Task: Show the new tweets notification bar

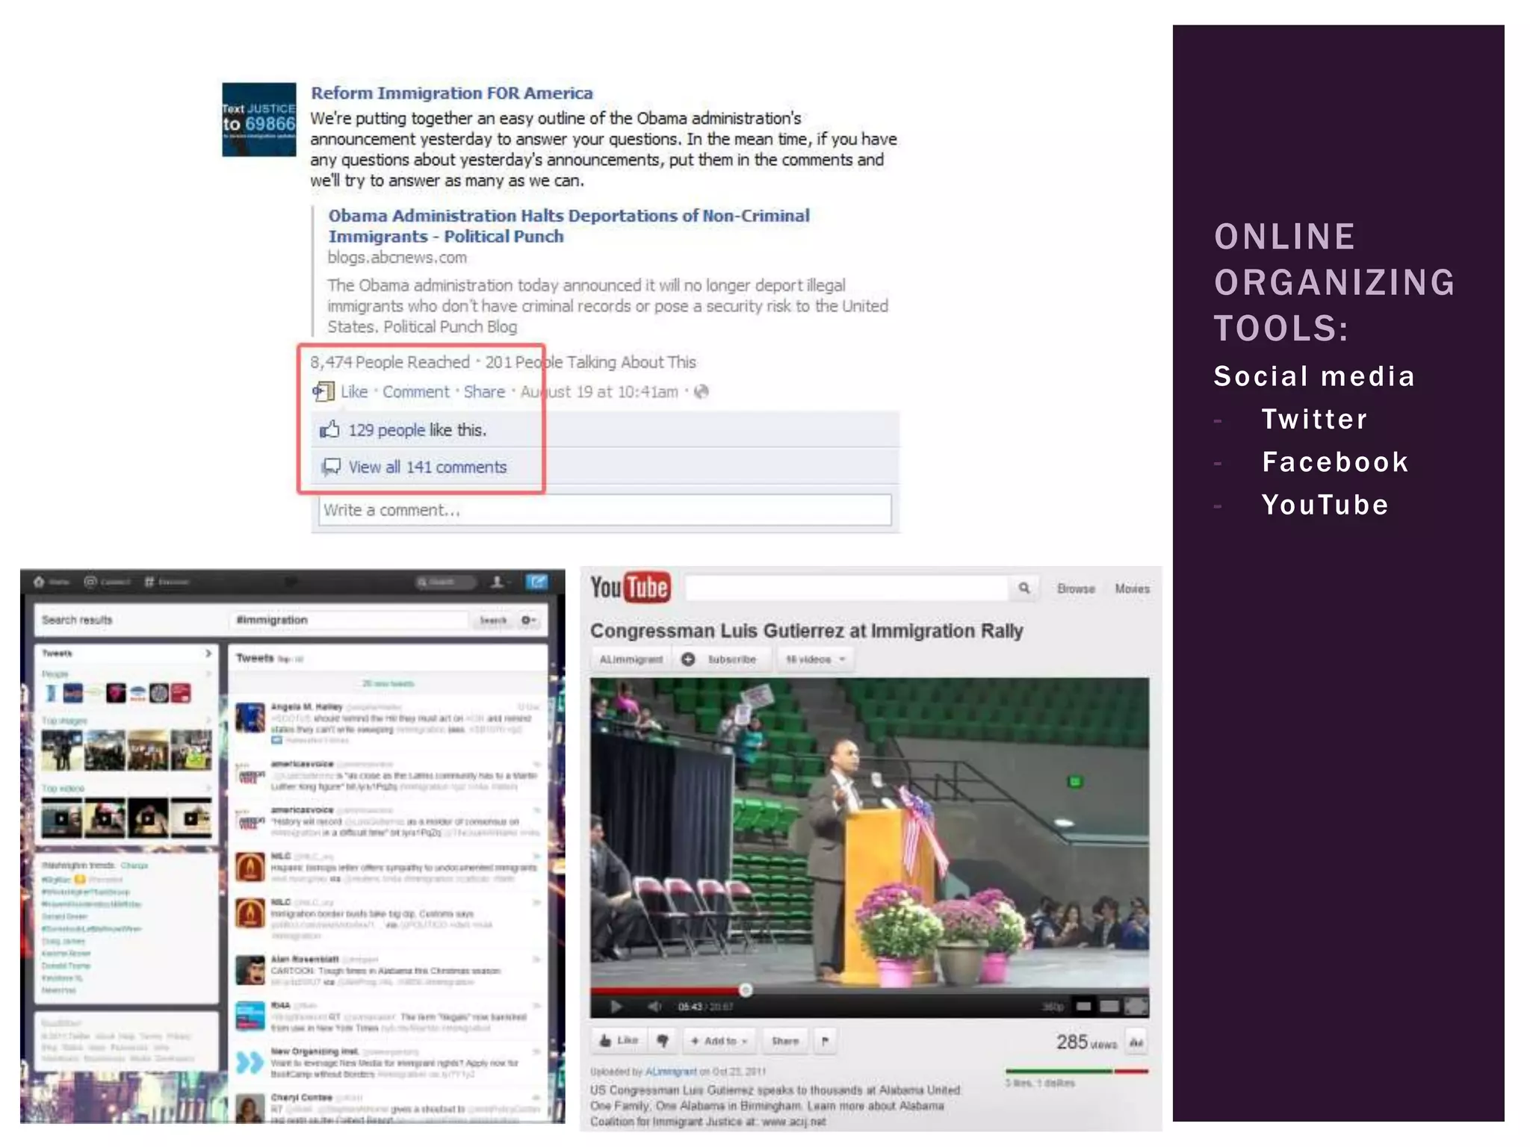Action: [388, 683]
